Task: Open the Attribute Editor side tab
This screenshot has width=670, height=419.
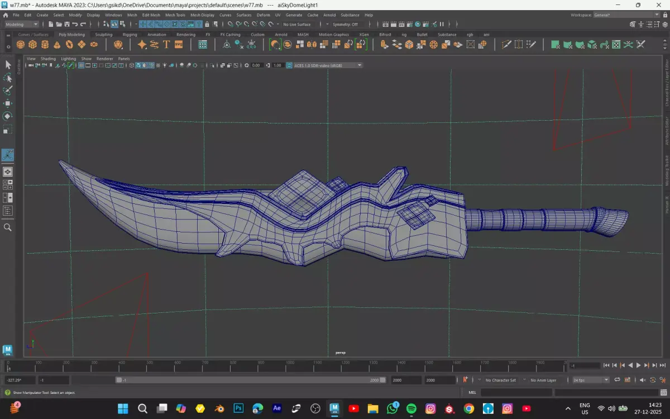Action: (x=667, y=131)
